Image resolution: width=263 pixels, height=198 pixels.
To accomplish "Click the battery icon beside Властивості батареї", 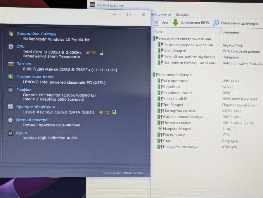I will click(x=155, y=74).
